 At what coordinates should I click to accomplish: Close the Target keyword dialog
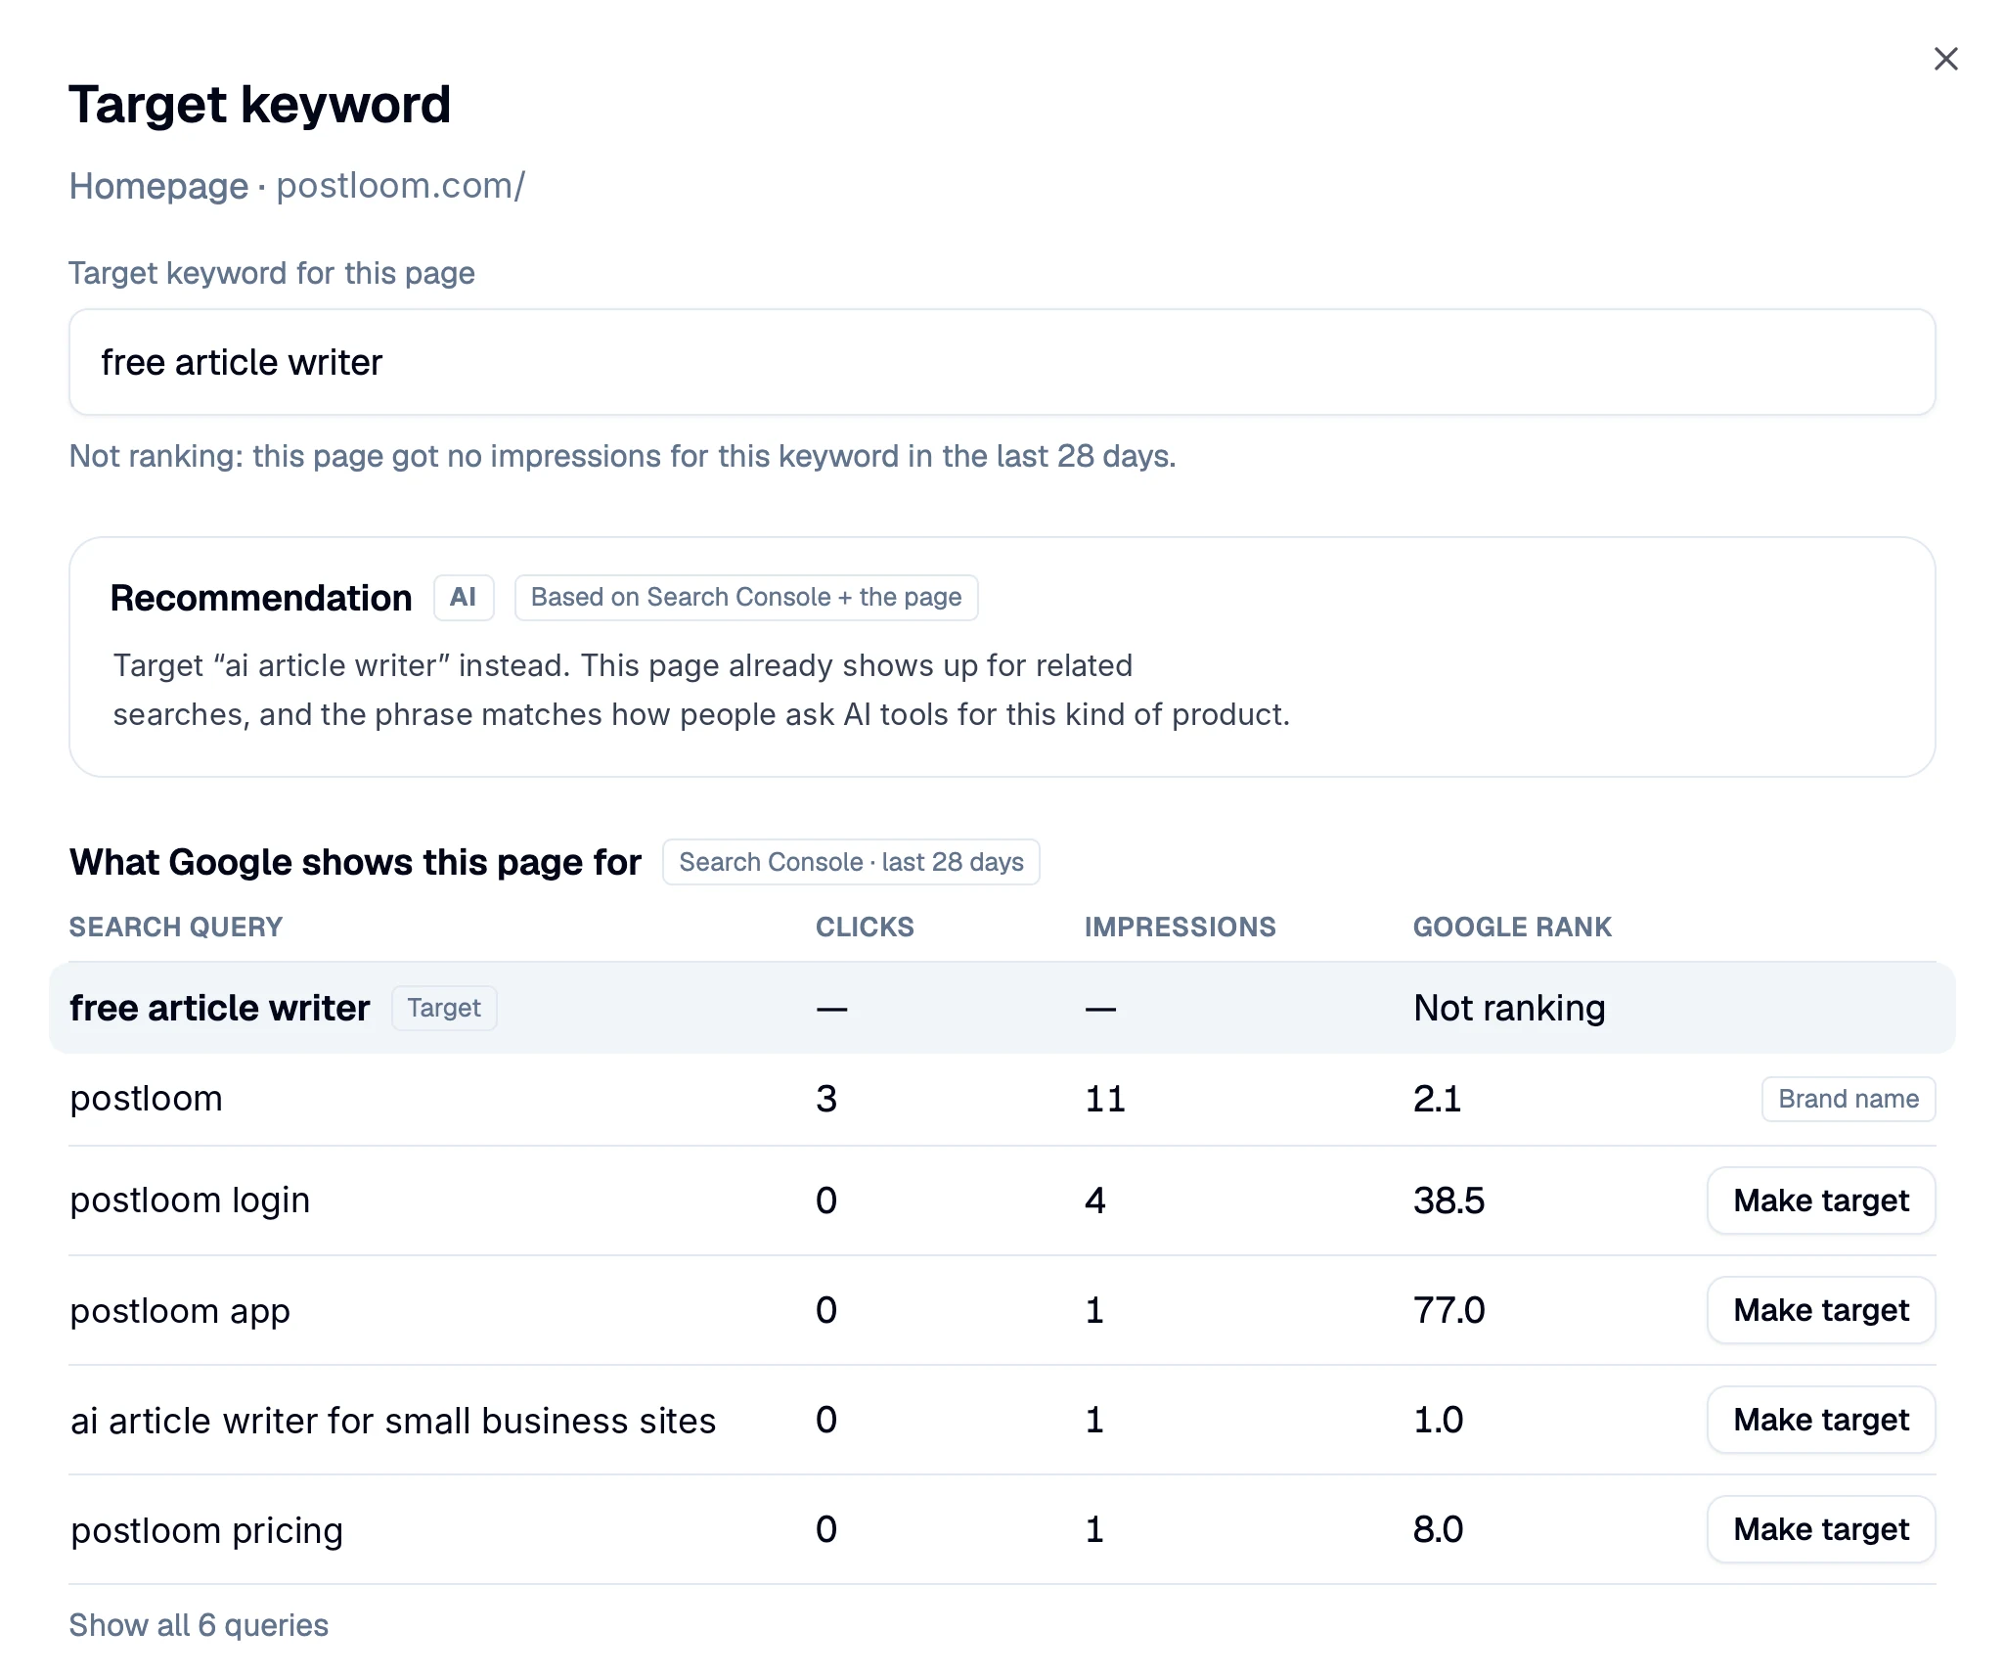pos(1945,59)
